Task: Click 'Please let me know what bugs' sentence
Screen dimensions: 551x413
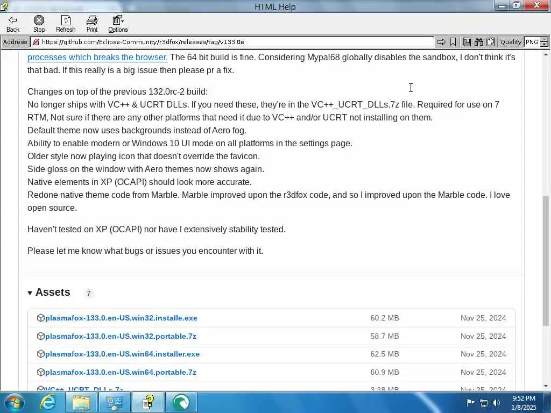Action: tap(145, 251)
